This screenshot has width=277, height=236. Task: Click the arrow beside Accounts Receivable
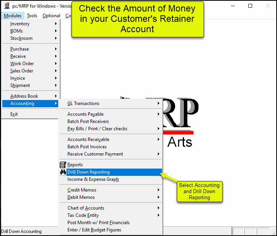pyautogui.click(x=159, y=139)
